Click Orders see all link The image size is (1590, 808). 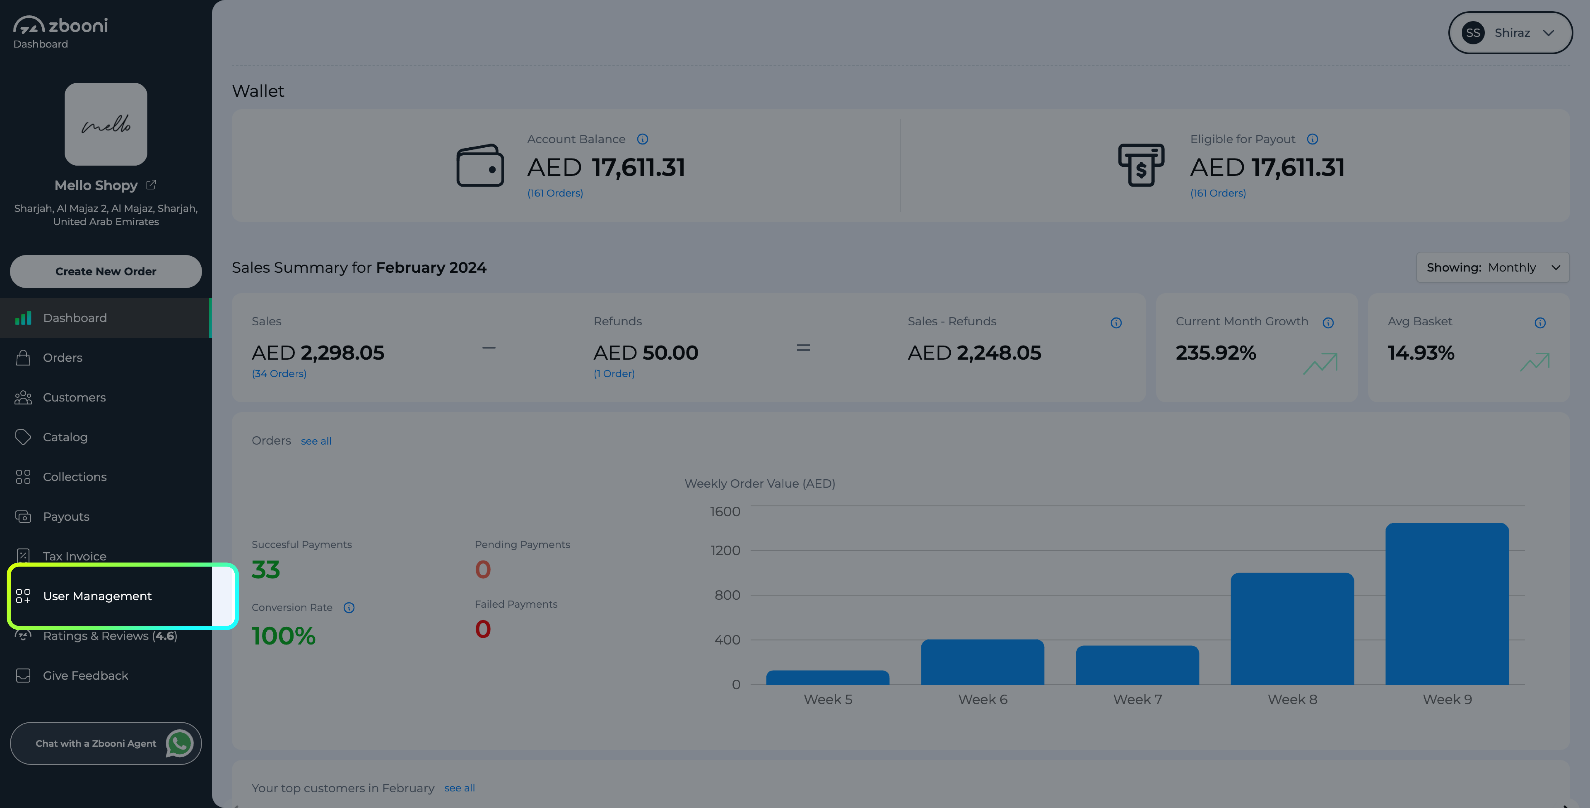[316, 441]
